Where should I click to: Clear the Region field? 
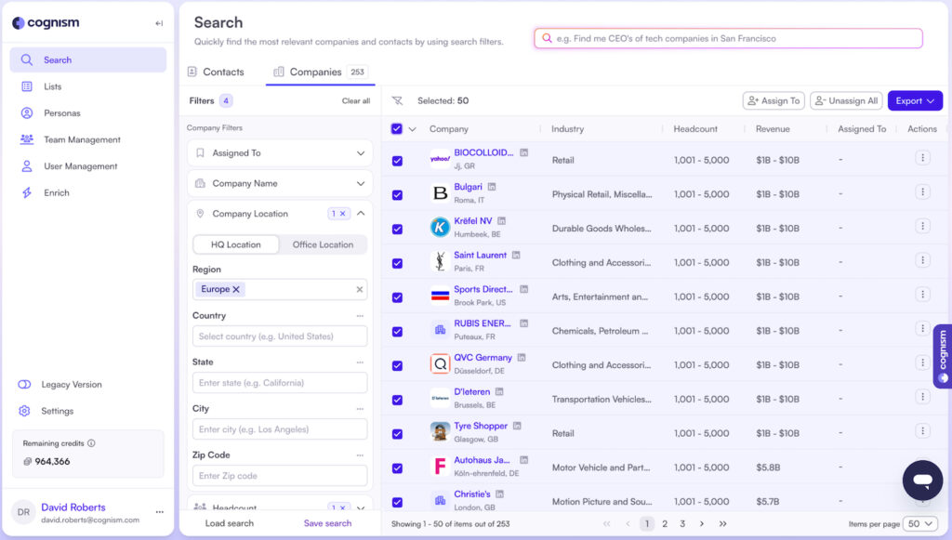click(360, 289)
